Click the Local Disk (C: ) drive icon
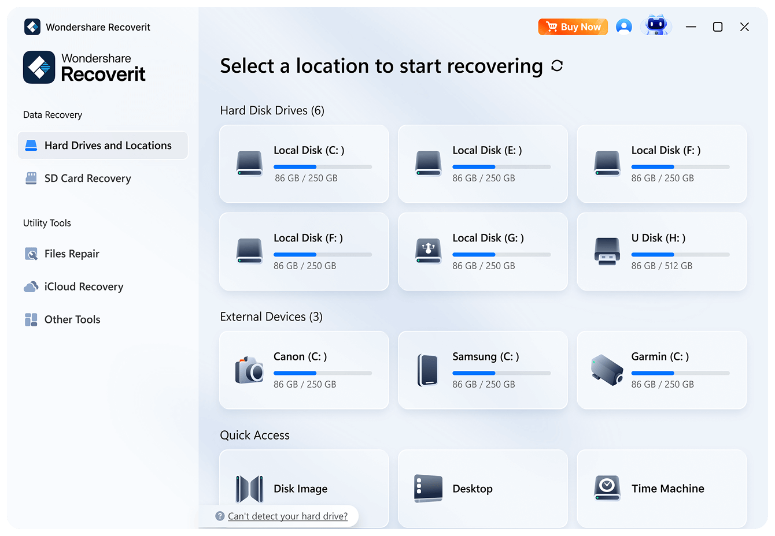The height and width of the screenshot is (536, 775). [250, 163]
